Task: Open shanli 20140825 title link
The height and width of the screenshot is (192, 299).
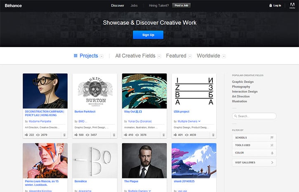Action: (184, 181)
